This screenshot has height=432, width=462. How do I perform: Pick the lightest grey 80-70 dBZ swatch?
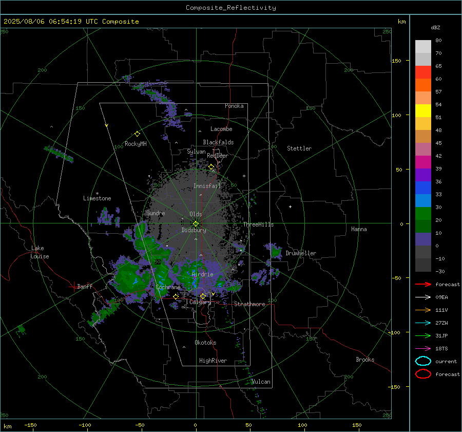pos(423,47)
